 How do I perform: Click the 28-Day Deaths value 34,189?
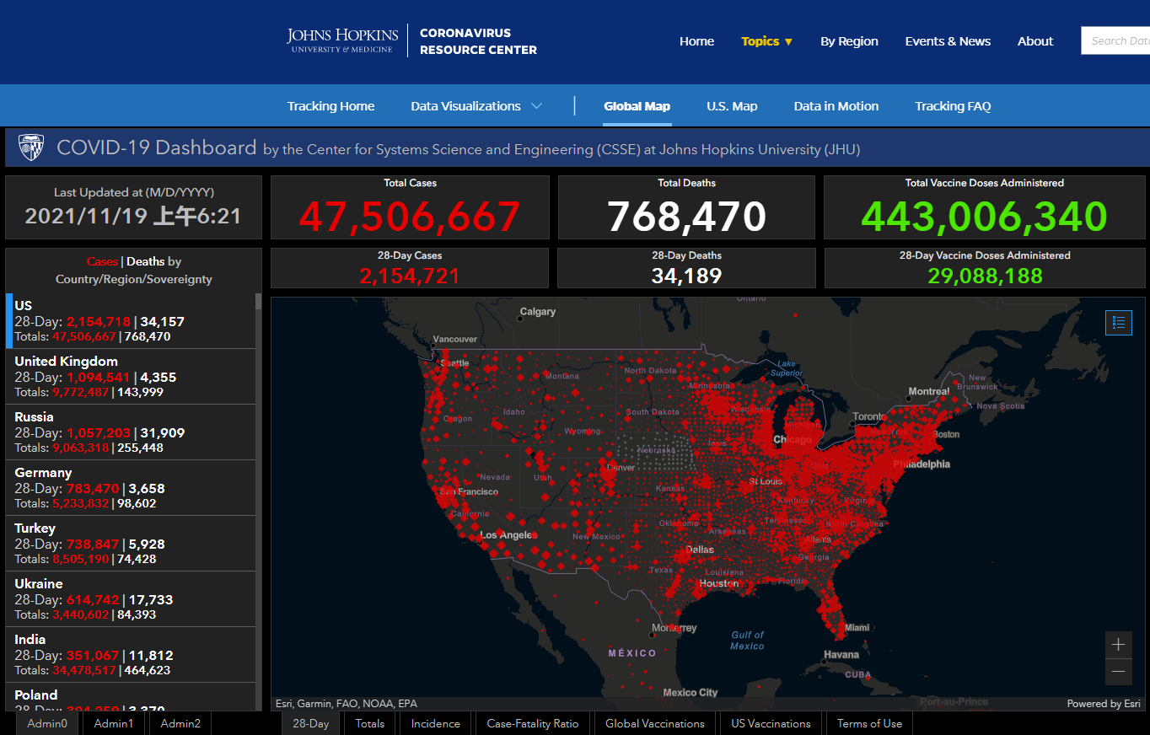[x=687, y=276]
